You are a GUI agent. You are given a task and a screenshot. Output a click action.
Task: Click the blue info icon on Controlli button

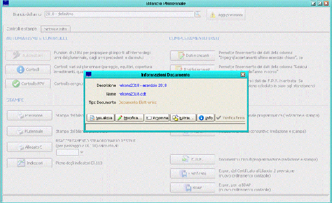pyautogui.click(x=20, y=69)
